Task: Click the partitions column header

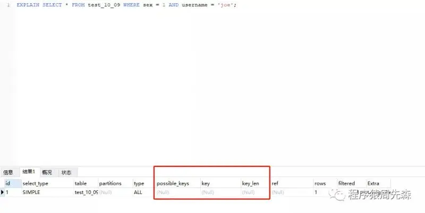Action: (x=115, y=183)
